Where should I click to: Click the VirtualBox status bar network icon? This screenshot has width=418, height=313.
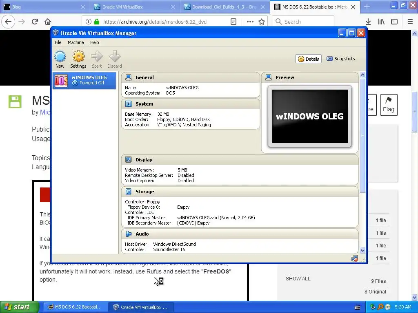pos(355,258)
